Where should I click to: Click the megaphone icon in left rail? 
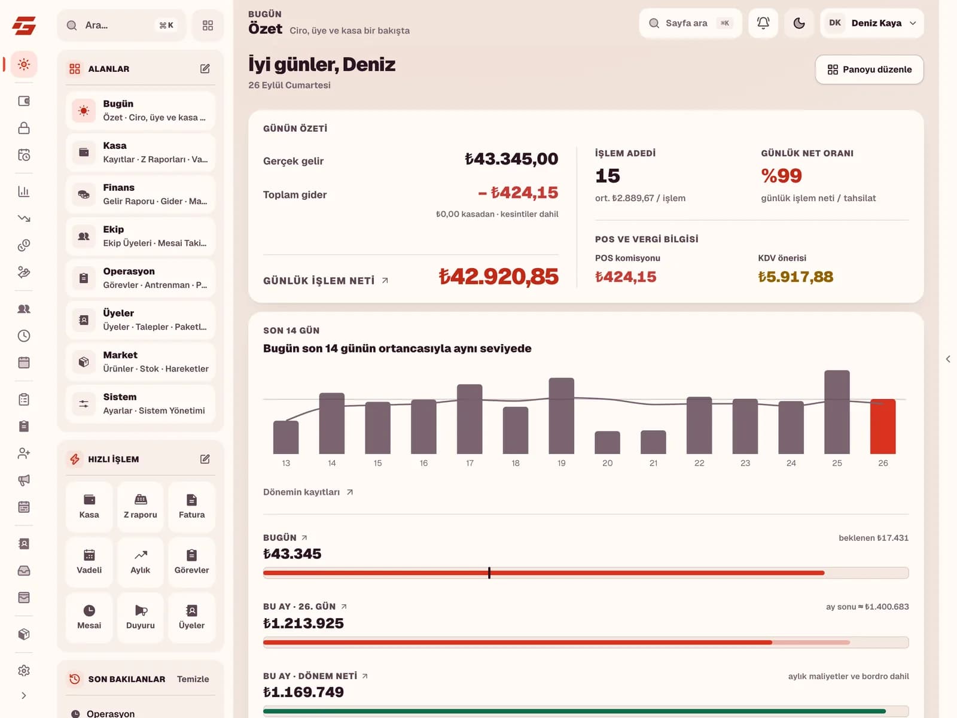[24, 480]
